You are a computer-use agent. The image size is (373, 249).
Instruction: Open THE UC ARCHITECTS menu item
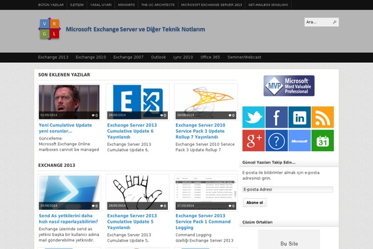[x=158, y=5]
